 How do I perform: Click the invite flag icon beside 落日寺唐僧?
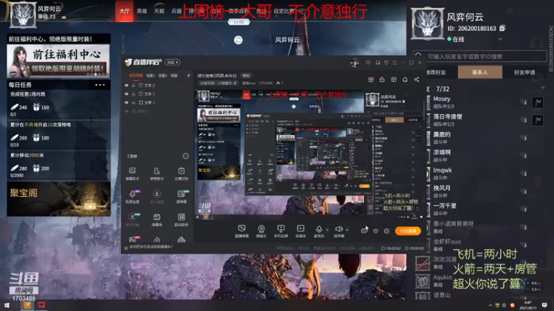point(538,120)
